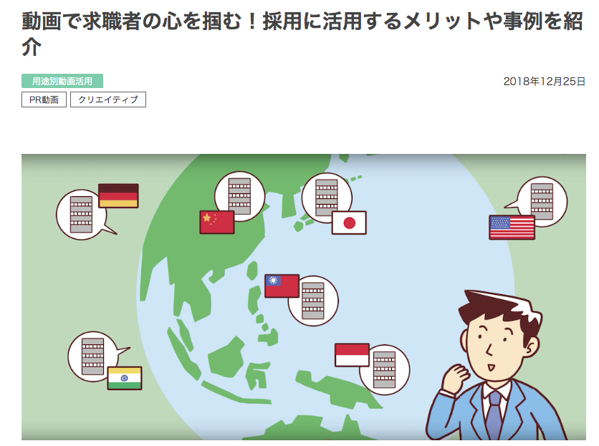Open the PR動画 tag
This screenshot has height=446, width=599.
pos(44,100)
